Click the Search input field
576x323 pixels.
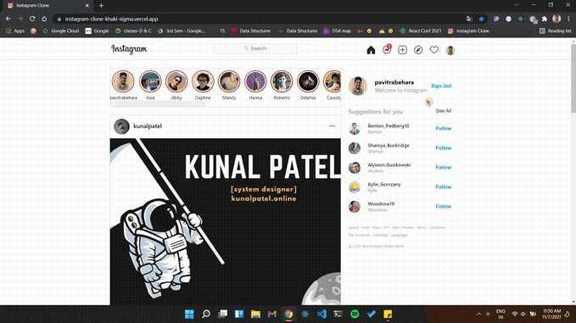(255, 48)
